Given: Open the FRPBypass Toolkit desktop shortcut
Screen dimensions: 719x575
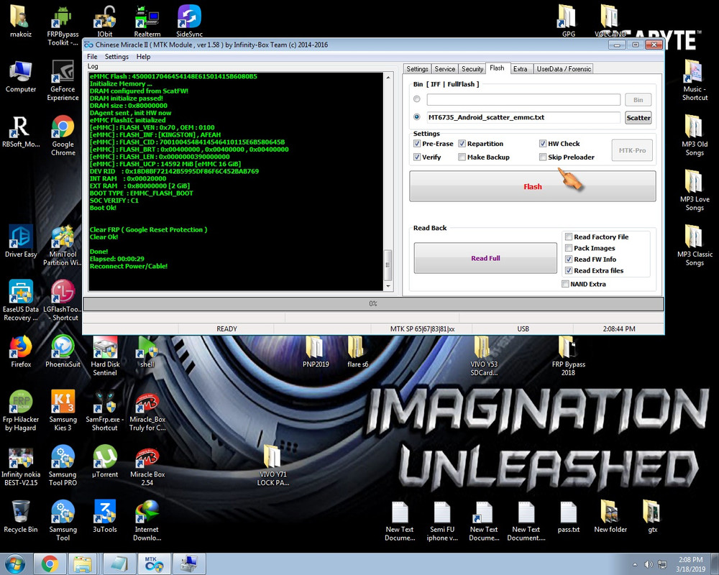Looking at the screenshot, I should pos(63,26).
